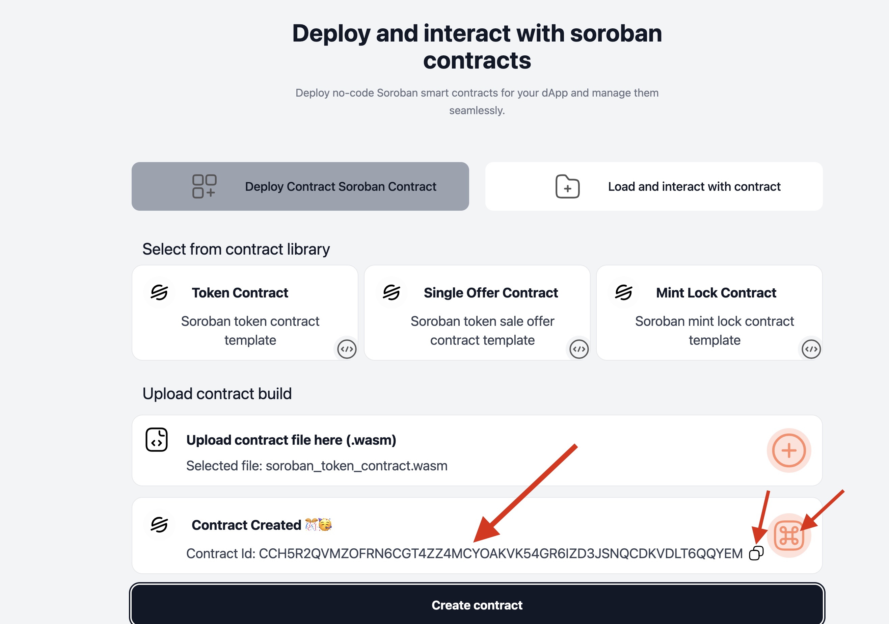Click the contract ID text string
Viewport: 889px width, 624px height.
[x=500, y=553]
